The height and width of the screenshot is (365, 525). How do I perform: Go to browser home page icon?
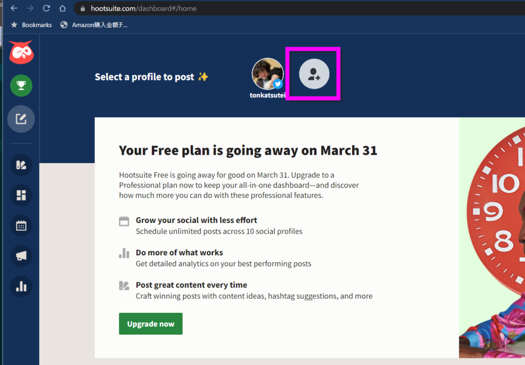tap(63, 8)
